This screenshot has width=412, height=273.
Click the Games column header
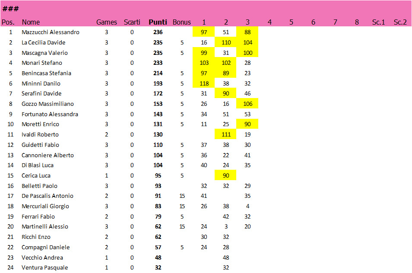click(106, 22)
